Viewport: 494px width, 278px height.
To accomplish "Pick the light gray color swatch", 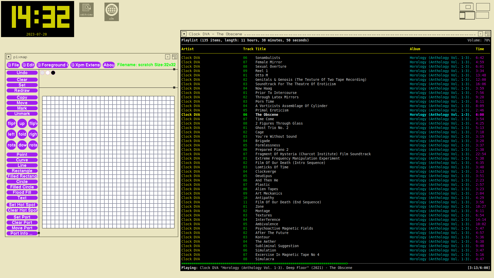I will click(x=42, y=73).
